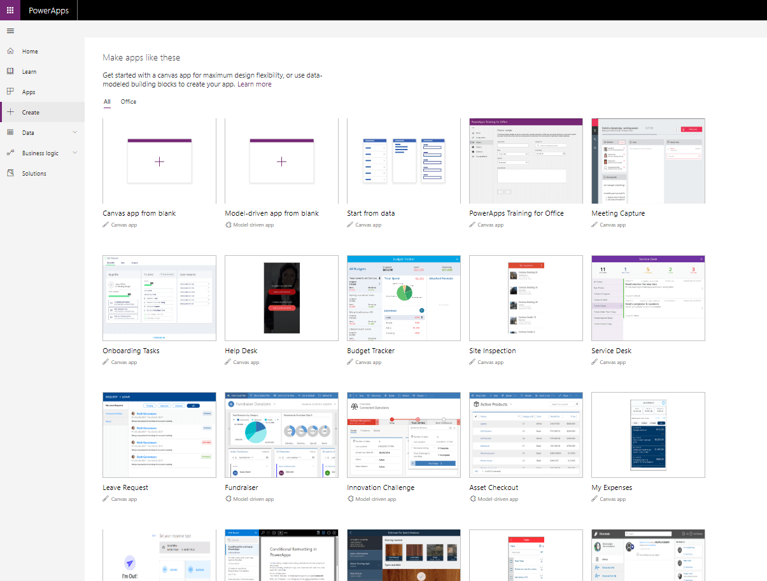Click pencil icon under Start from data
Screen dimensions: 767x581
350,225
